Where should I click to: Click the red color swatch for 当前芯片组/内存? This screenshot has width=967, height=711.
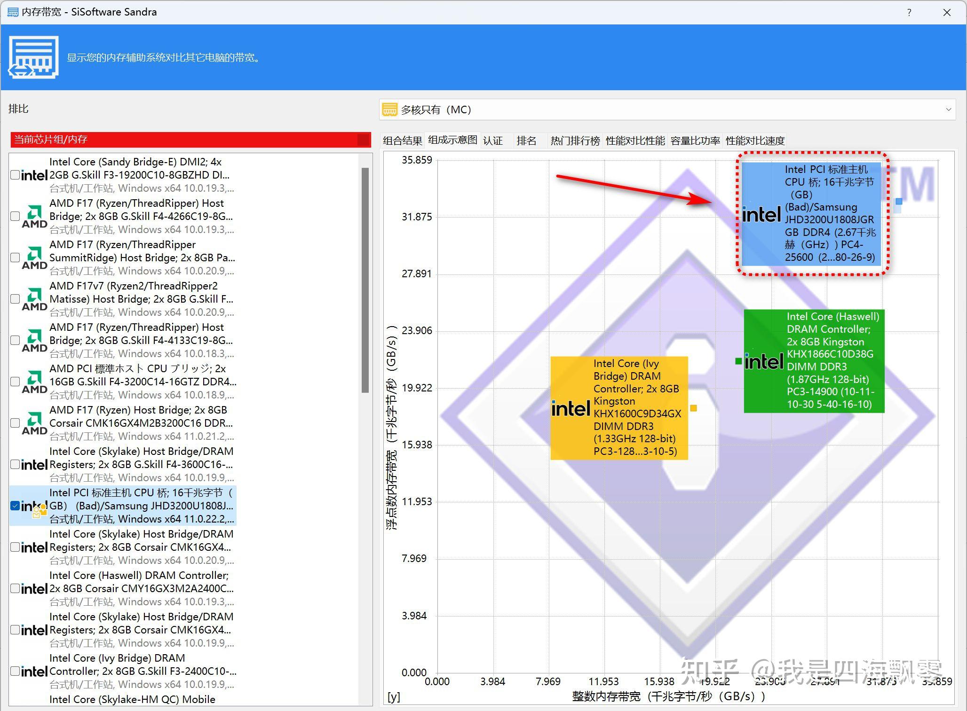click(x=364, y=140)
